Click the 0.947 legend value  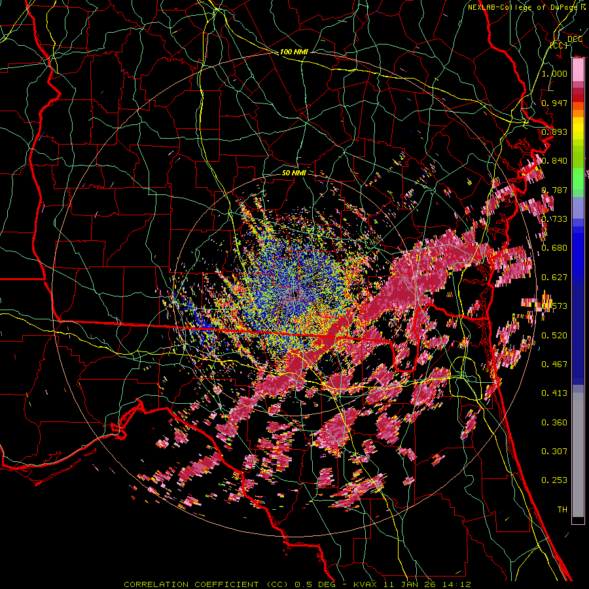click(554, 103)
